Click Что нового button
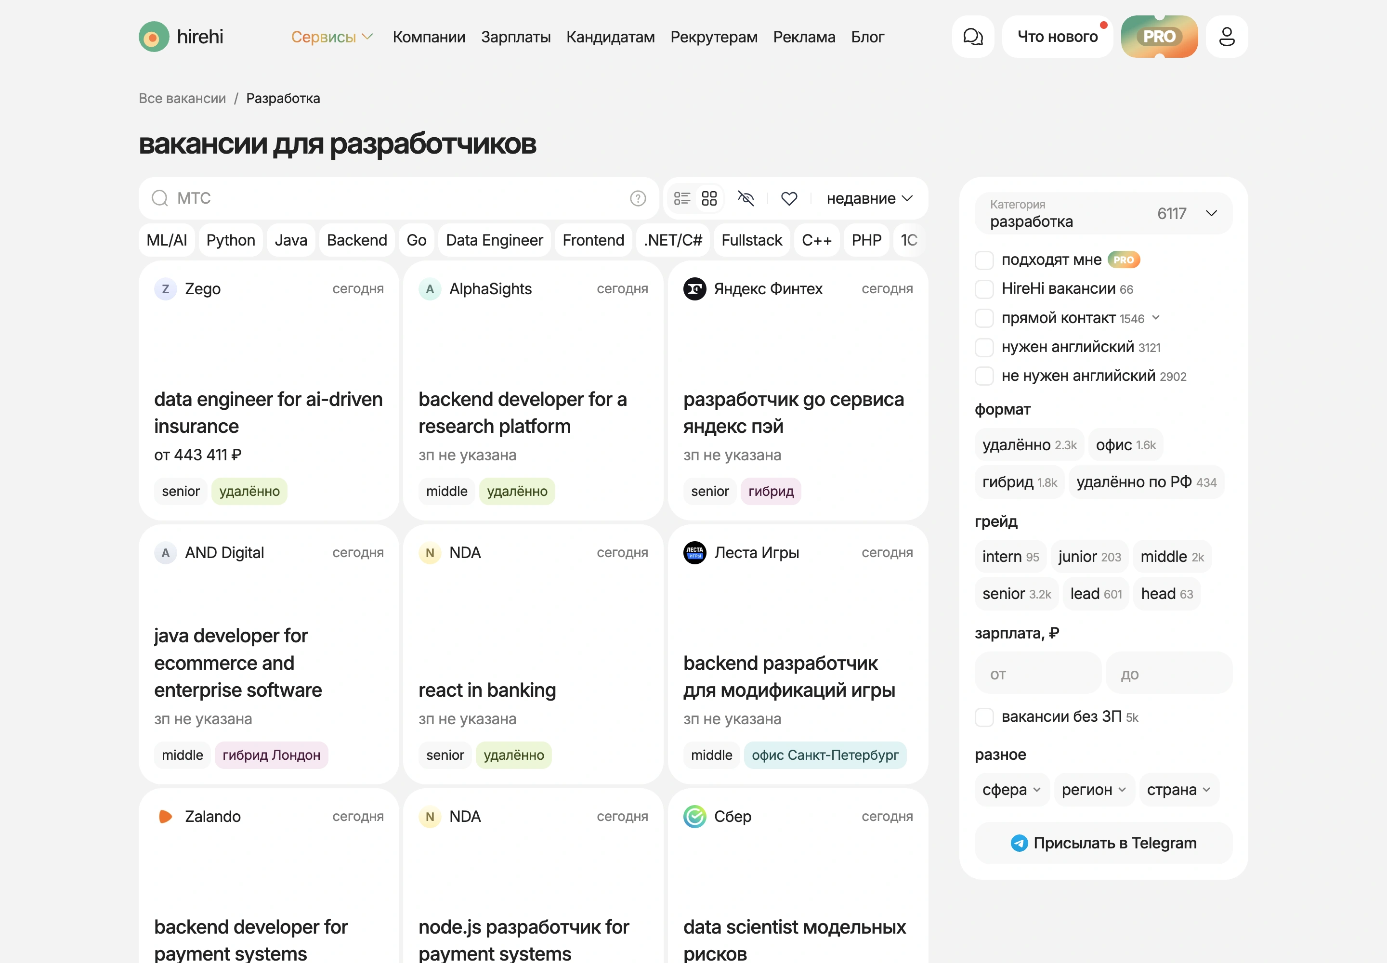The height and width of the screenshot is (963, 1387). click(1058, 37)
